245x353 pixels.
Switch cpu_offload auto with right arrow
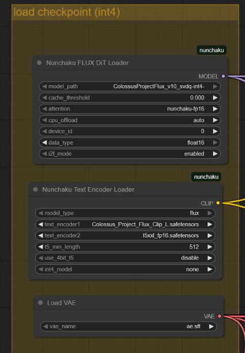pyautogui.click(x=215, y=120)
